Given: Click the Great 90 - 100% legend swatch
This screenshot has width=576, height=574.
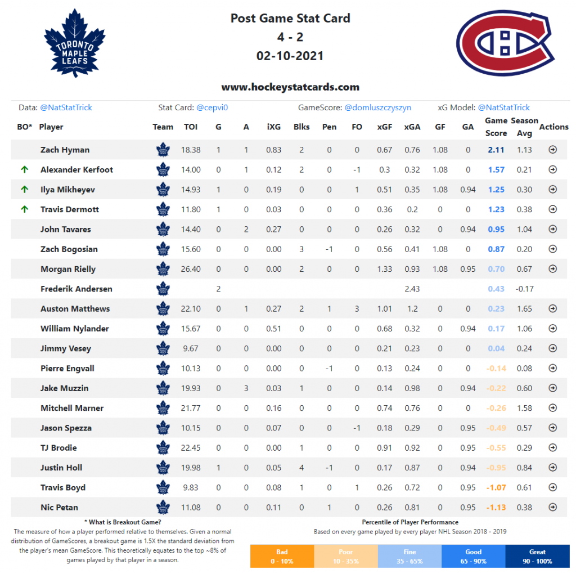Looking at the screenshot, I should click(537, 557).
